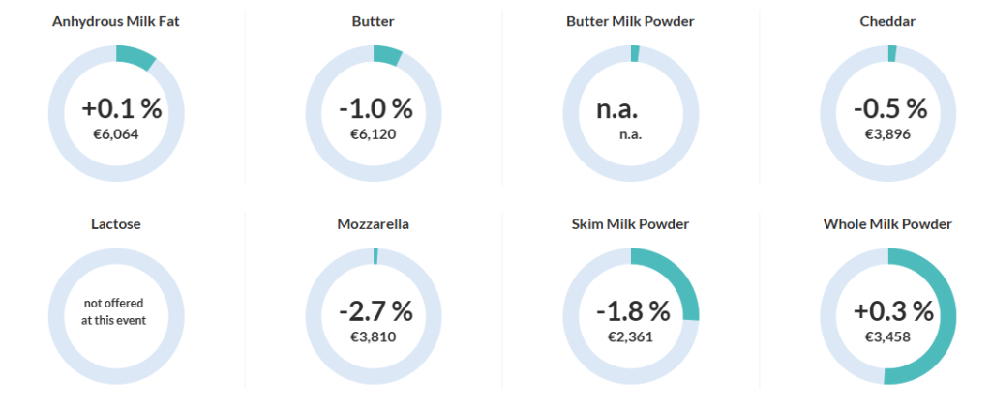
Task: Click the +0.1 % Anhydrous Milk Fat change
Action: pyautogui.click(x=121, y=108)
